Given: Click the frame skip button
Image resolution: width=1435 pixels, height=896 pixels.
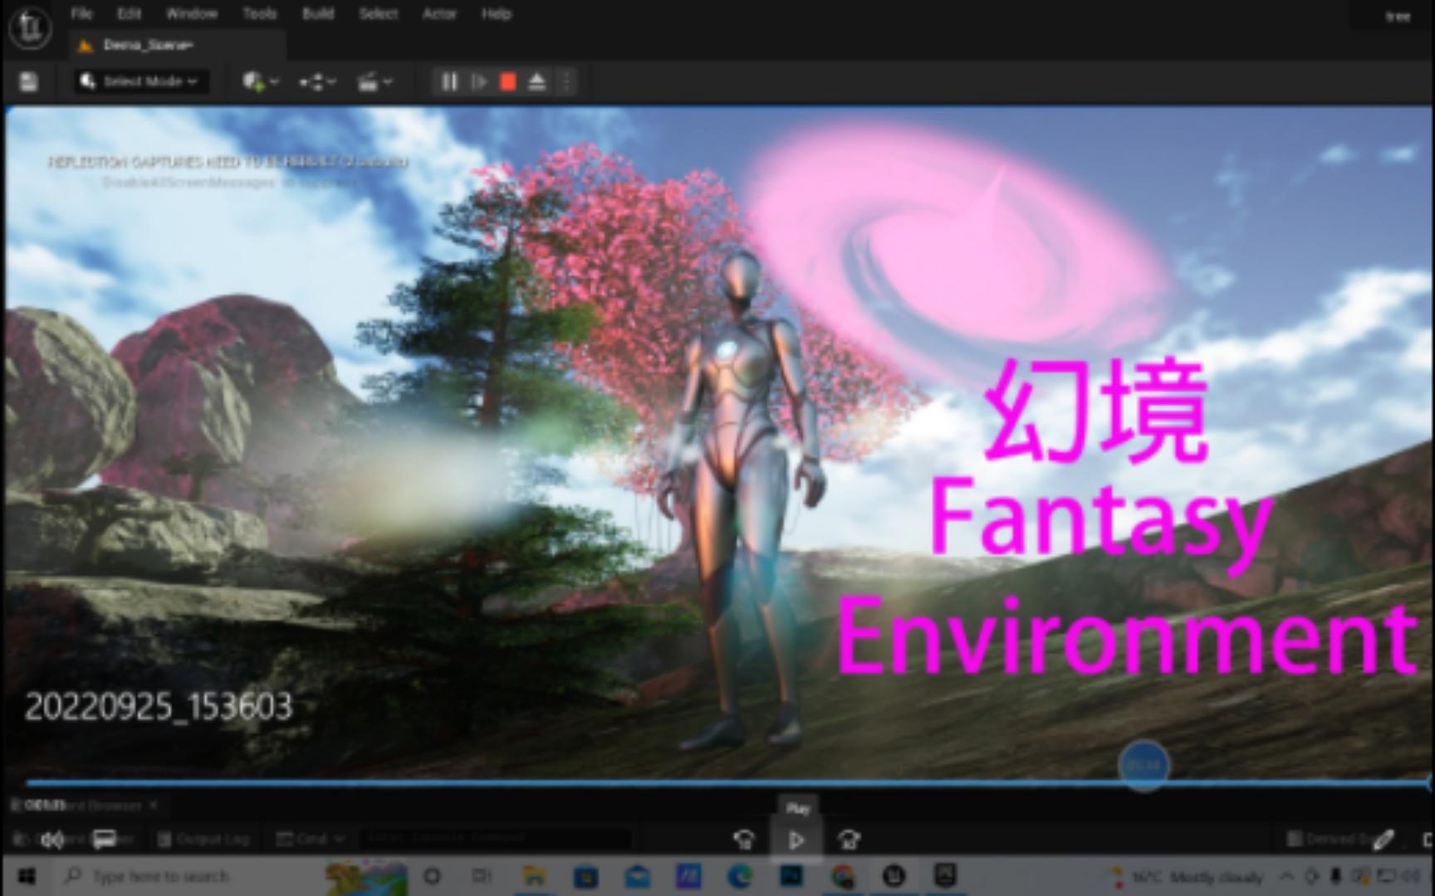Looking at the screenshot, I should 479,81.
